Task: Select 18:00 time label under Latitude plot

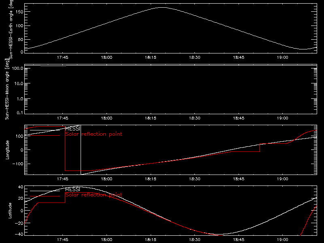Action: [x=107, y=240]
